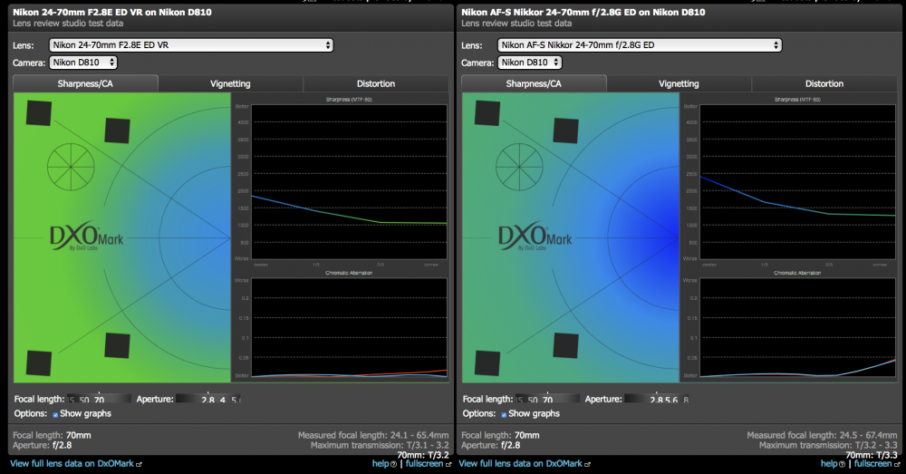The image size is (906, 474).
Task: Toggle Show graphs checkbox in f/2.8G ED panel
Action: click(504, 414)
